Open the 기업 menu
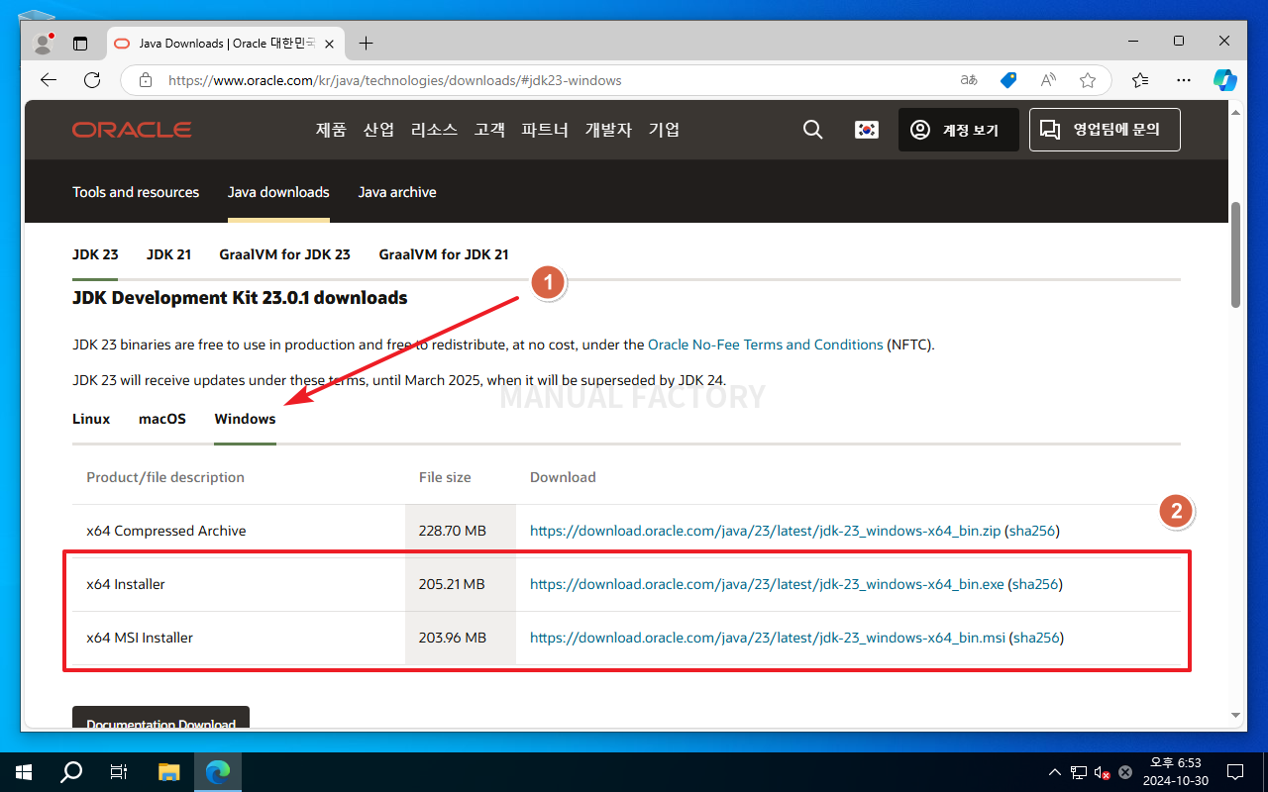The height and width of the screenshot is (792, 1268). [x=664, y=130]
